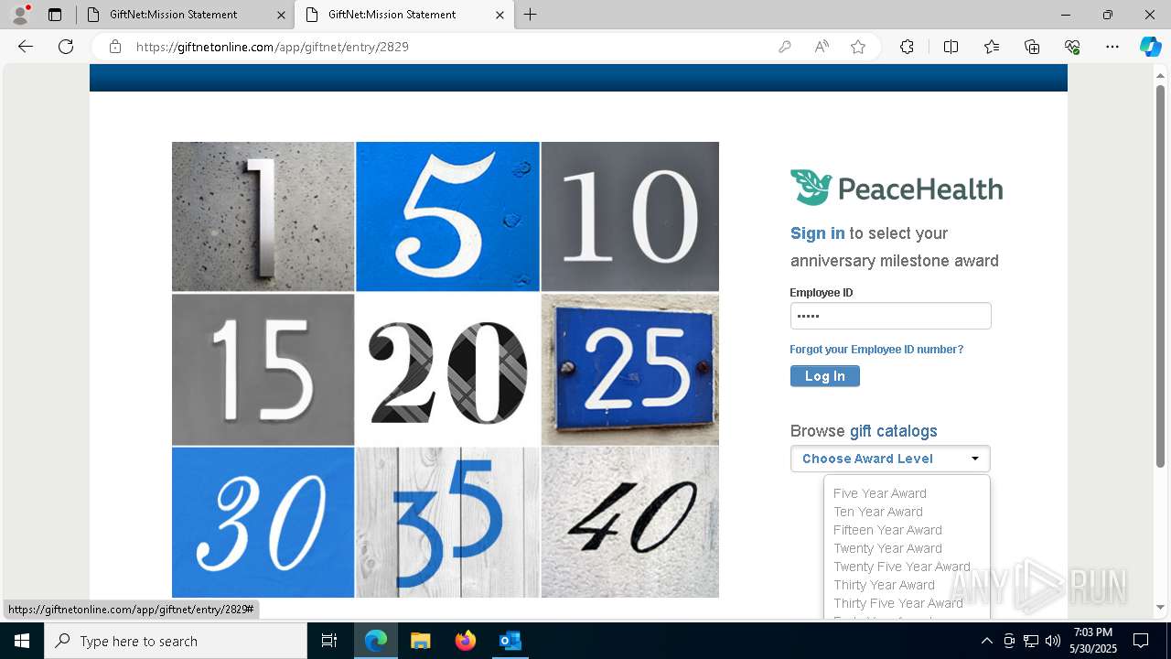Open Tab actions menu icon
The height and width of the screenshot is (659, 1171).
pos(55,15)
